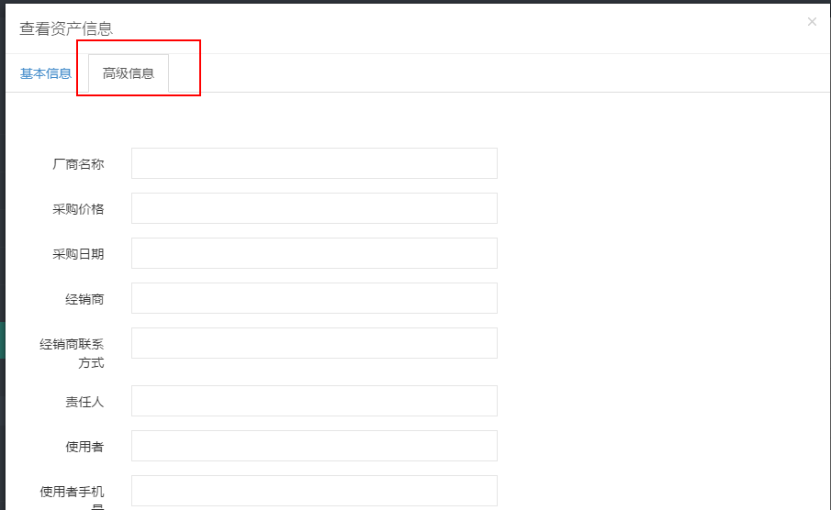Click the 经销商 label text
831x510 pixels.
[84, 299]
